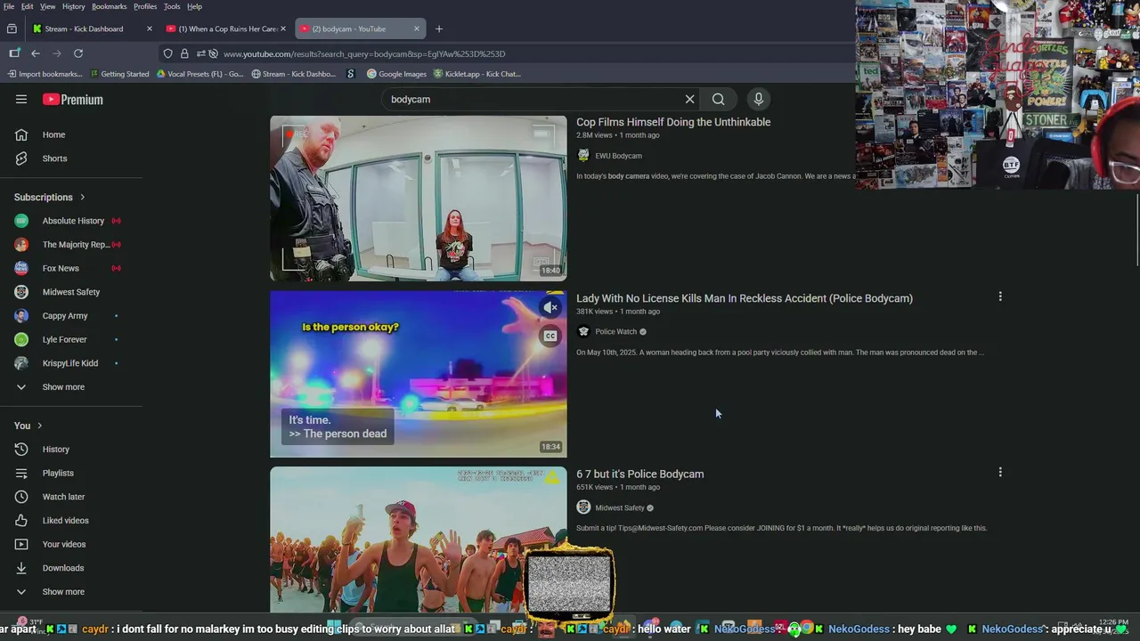The height and width of the screenshot is (641, 1140).
Task: Open KrispyLife Kidd subscription
Action: pos(71,363)
